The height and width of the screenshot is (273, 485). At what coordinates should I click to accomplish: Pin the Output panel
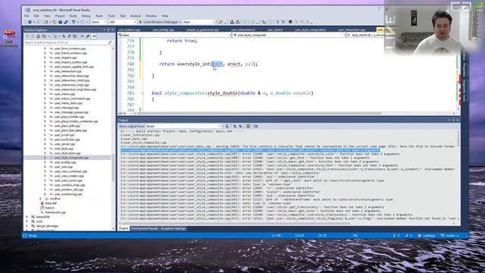click(x=454, y=120)
